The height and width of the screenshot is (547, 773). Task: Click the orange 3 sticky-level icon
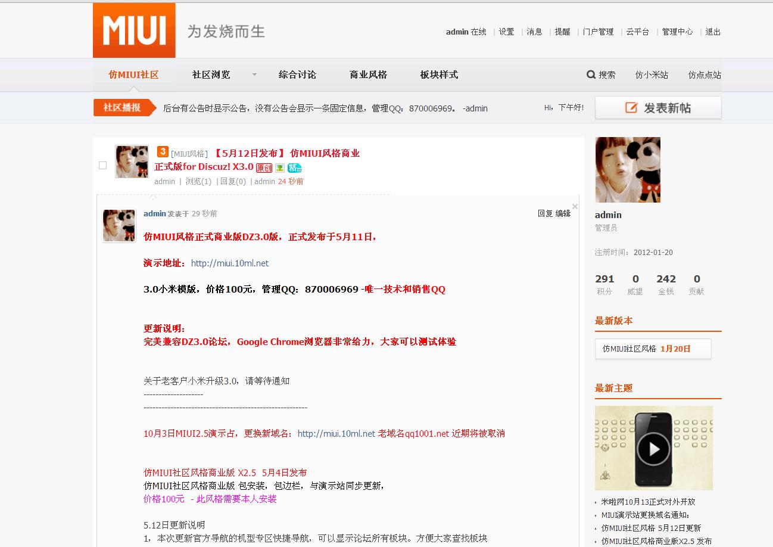pyautogui.click(x=163, y=152)
